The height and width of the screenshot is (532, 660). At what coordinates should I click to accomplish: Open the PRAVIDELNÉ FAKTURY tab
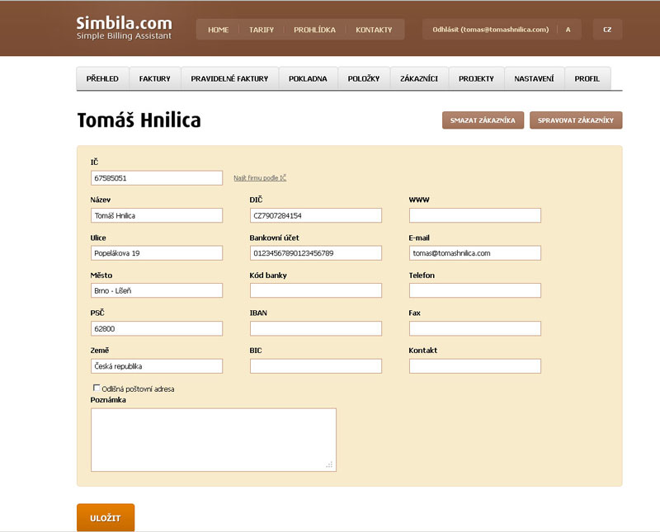[x=229, y=79]
